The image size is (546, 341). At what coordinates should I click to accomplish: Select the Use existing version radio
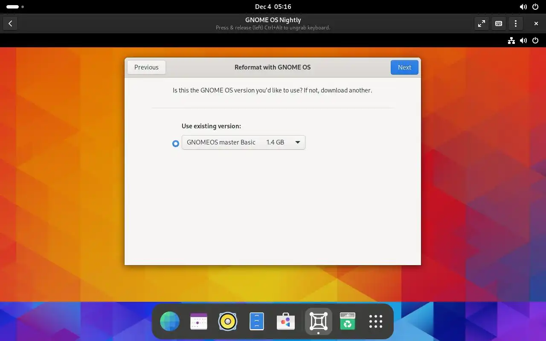click(176, 144)
